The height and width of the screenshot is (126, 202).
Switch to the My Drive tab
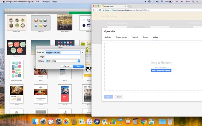point(107,37)
